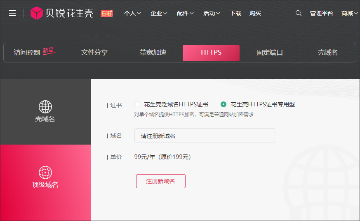Open the search magnifier icon
The width and height of the screenshot is (360, 221).
[299, 13]
